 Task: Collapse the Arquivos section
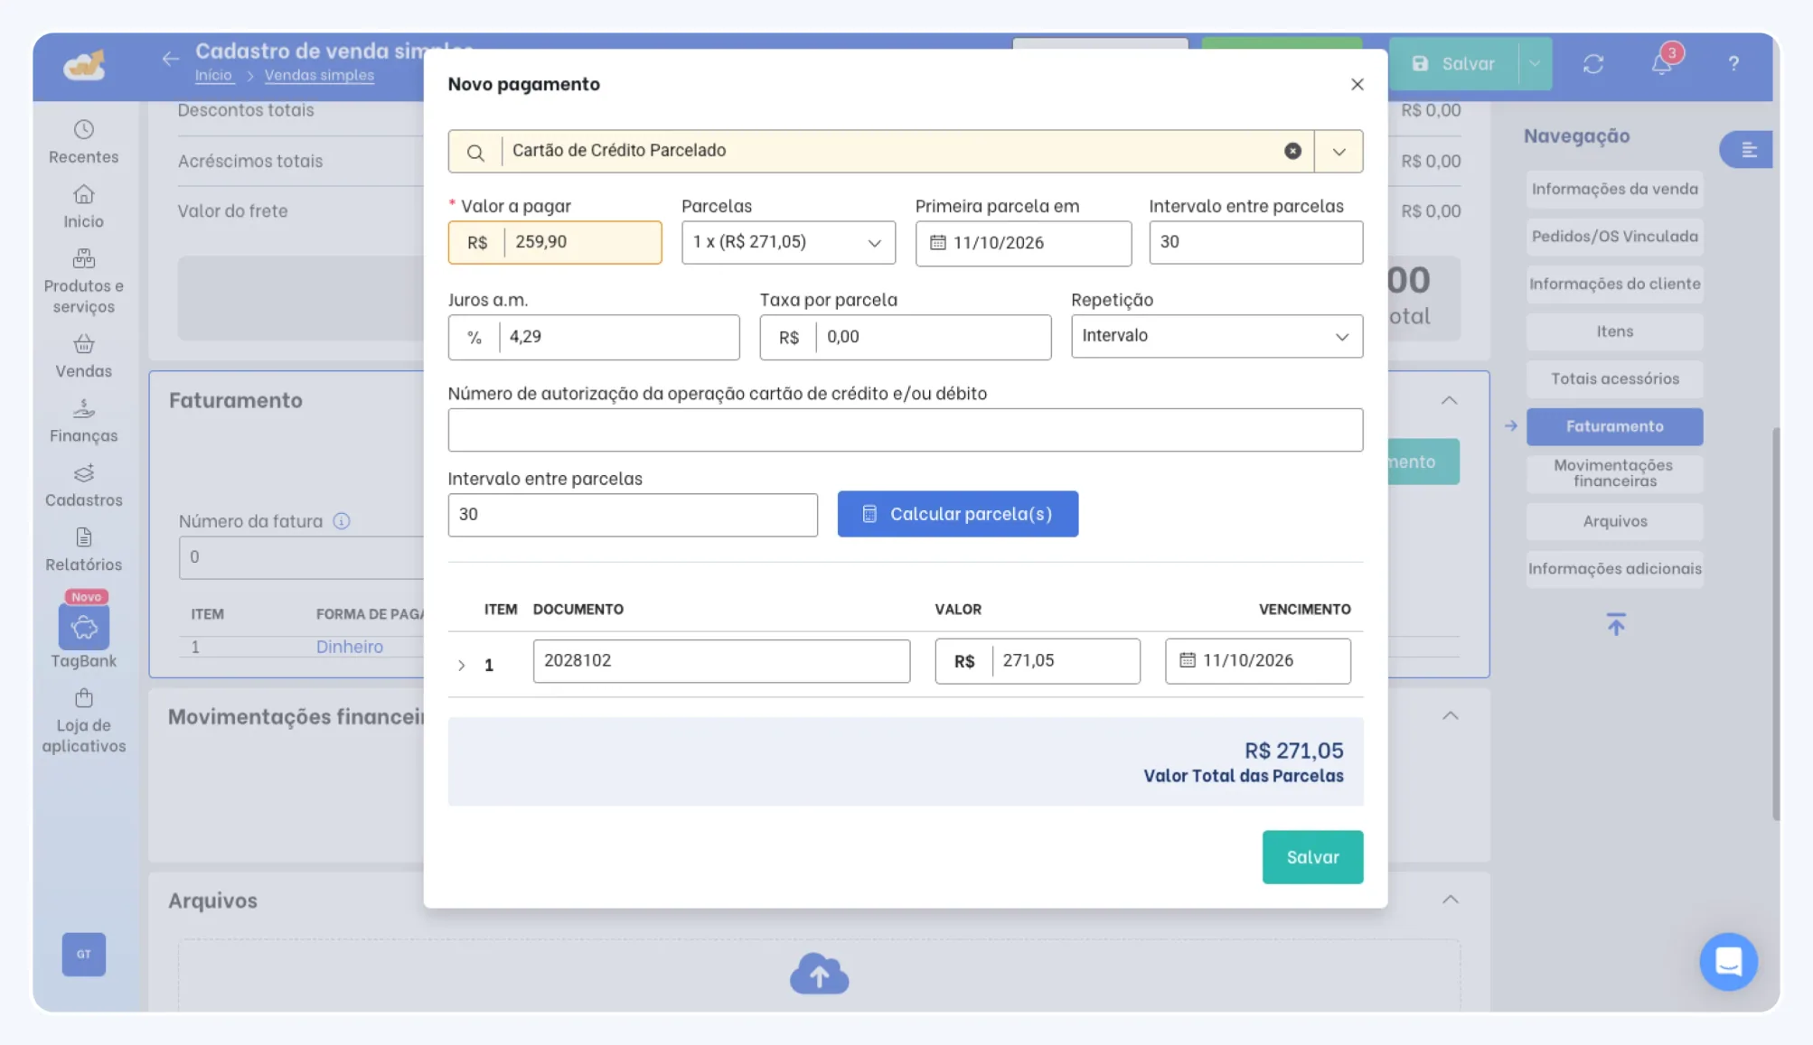pos(1450,900)
